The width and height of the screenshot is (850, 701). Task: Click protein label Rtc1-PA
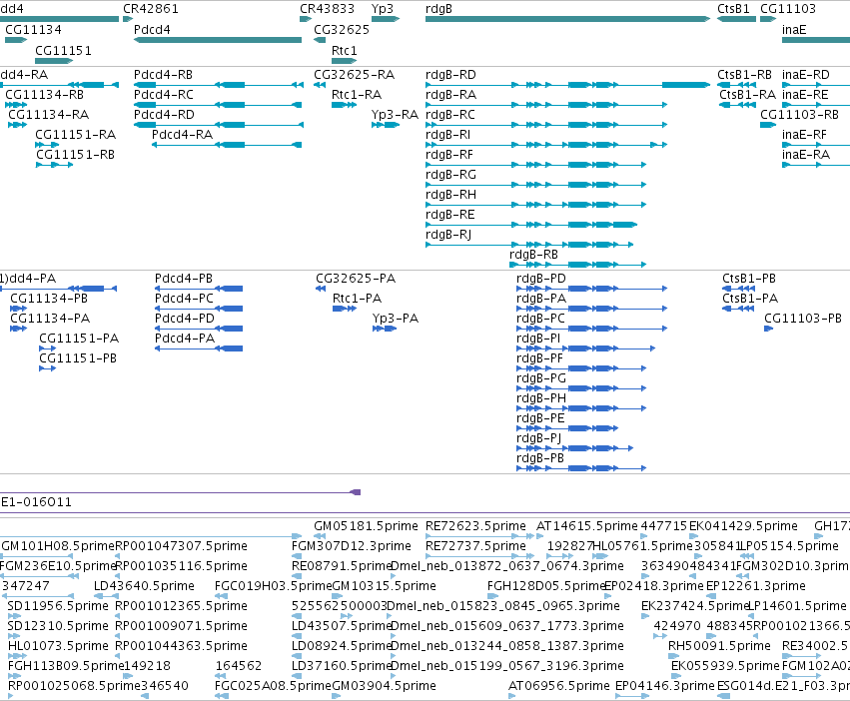[x=357, y=299]
